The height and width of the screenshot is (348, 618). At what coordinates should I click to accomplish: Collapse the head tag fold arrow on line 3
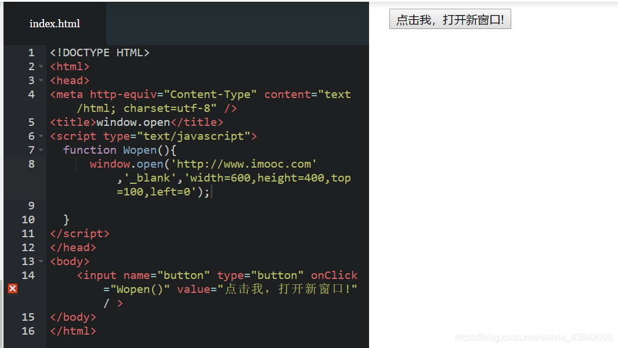coord(41,81)
